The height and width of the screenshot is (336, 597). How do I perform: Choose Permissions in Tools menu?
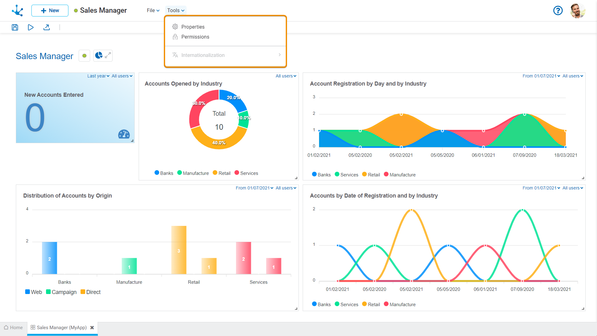tap(195, 37)
